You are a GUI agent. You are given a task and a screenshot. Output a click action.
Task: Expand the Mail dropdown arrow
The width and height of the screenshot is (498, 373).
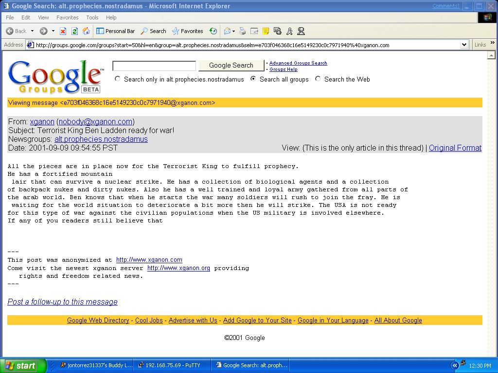point(234,31)
